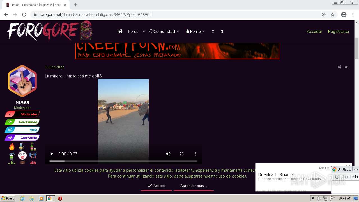Open Internet Explorer from the taskbar
Image resolution: width=359 pixels, height=202 pixels.
pyautogui.click(x=22, y=198)
